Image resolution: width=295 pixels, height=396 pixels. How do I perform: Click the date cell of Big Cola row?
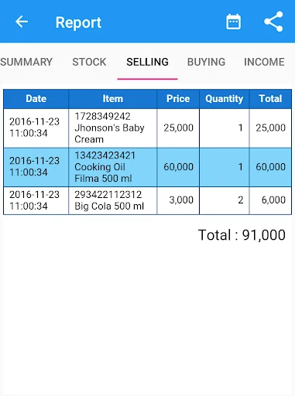point(36,200)
